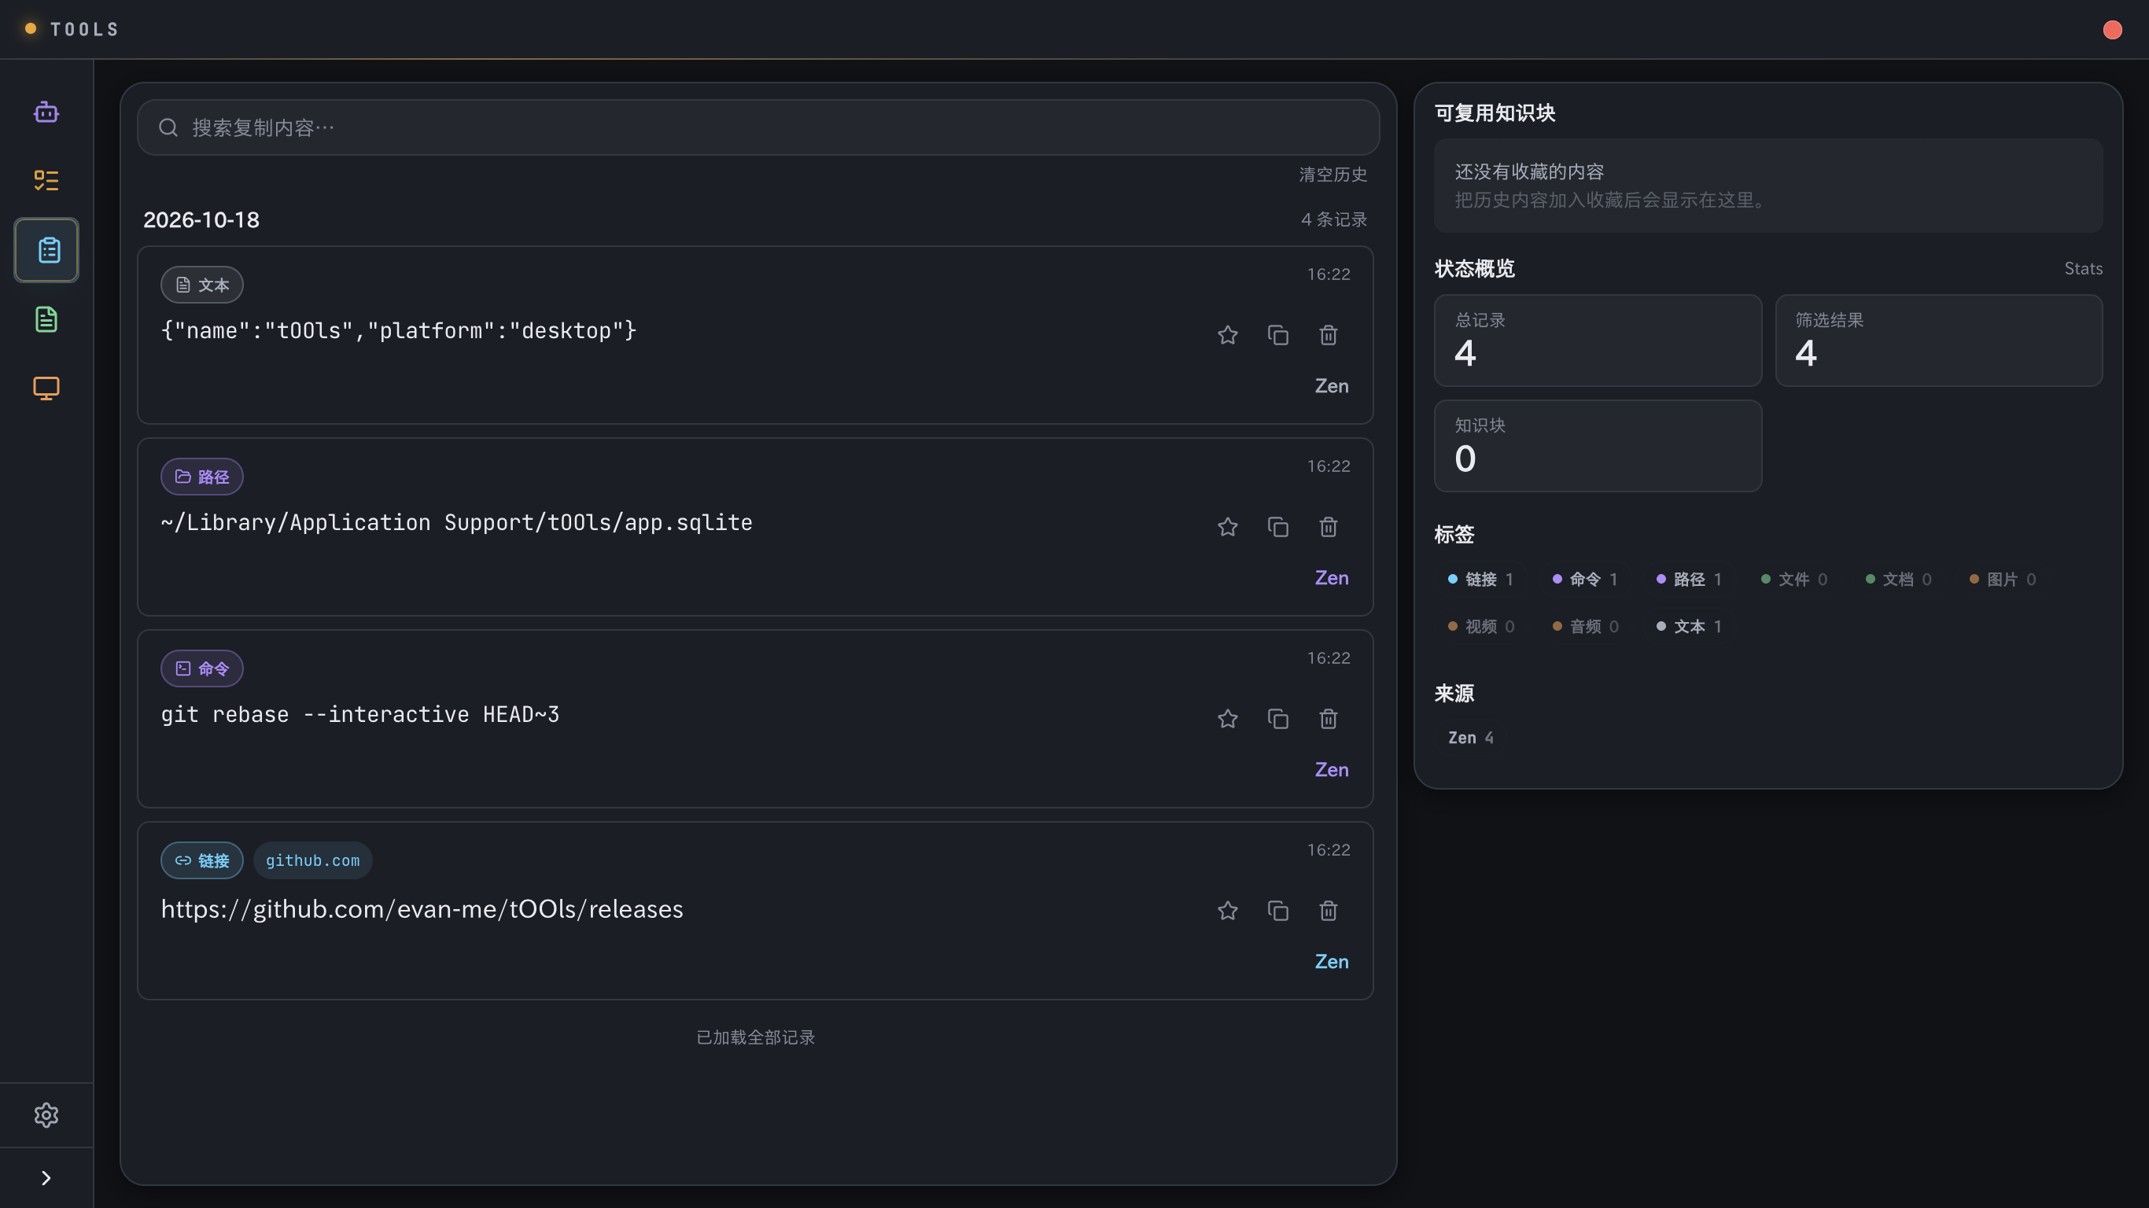The height and width of the screenshot is (1208, 2149).
Task: Delete the github releases link record
Action: click(1328, 911)
